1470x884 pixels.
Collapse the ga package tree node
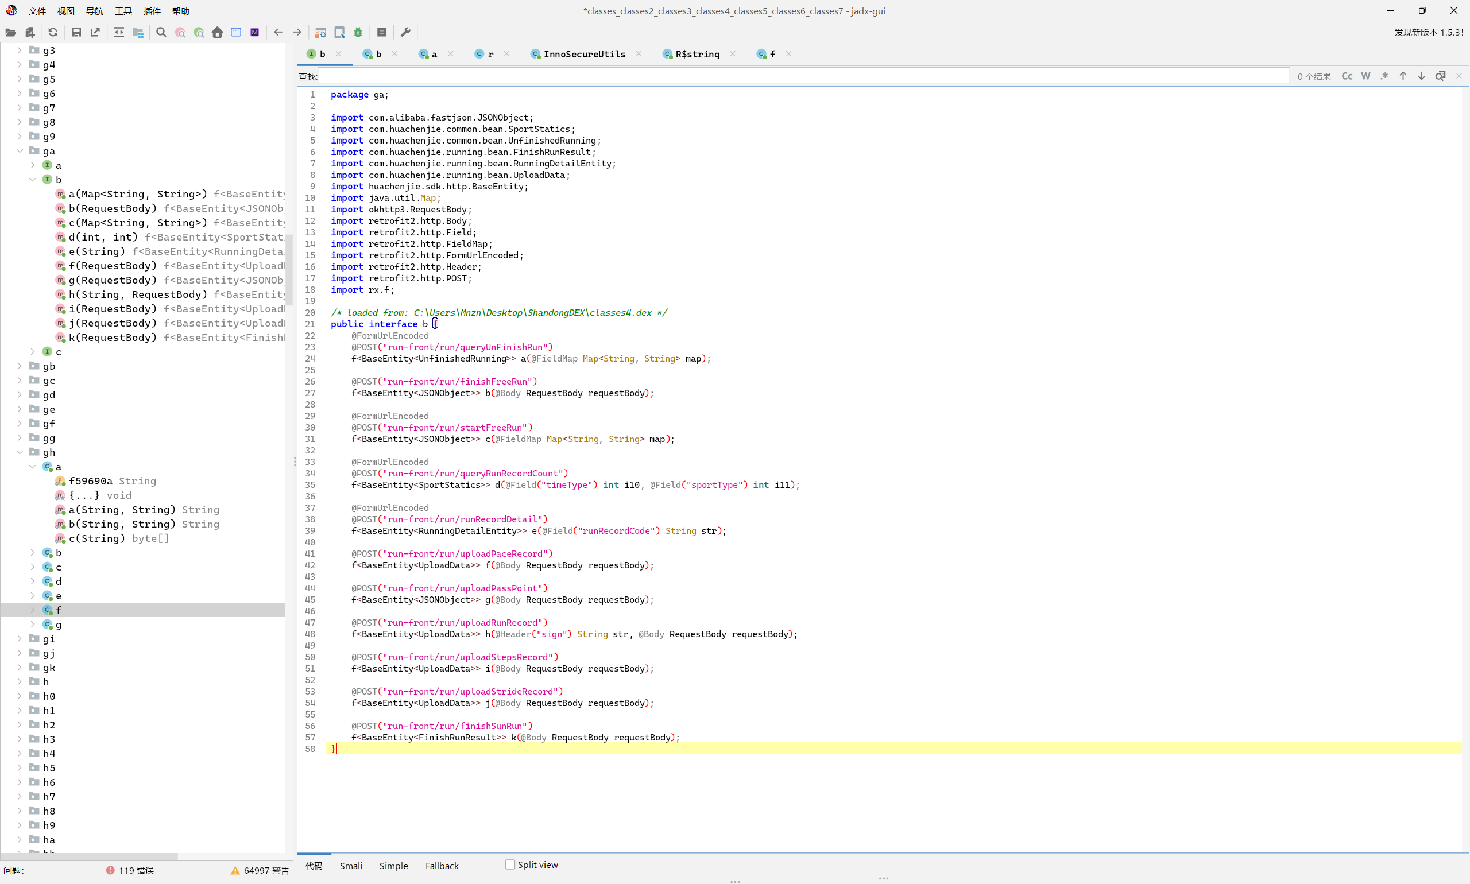pos(20,151)
